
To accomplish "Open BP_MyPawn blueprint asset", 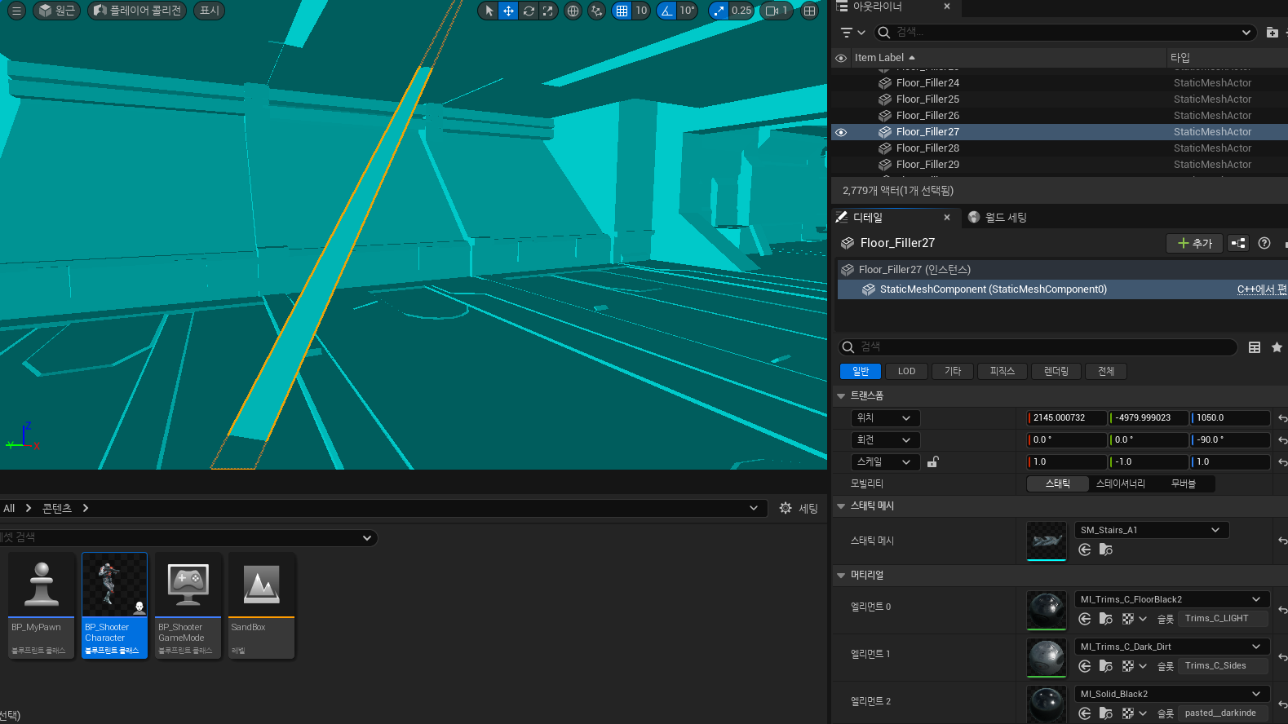I will tap(42, 605).
